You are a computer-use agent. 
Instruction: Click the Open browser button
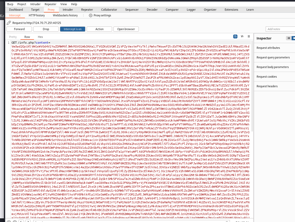[x=126, y=29]
